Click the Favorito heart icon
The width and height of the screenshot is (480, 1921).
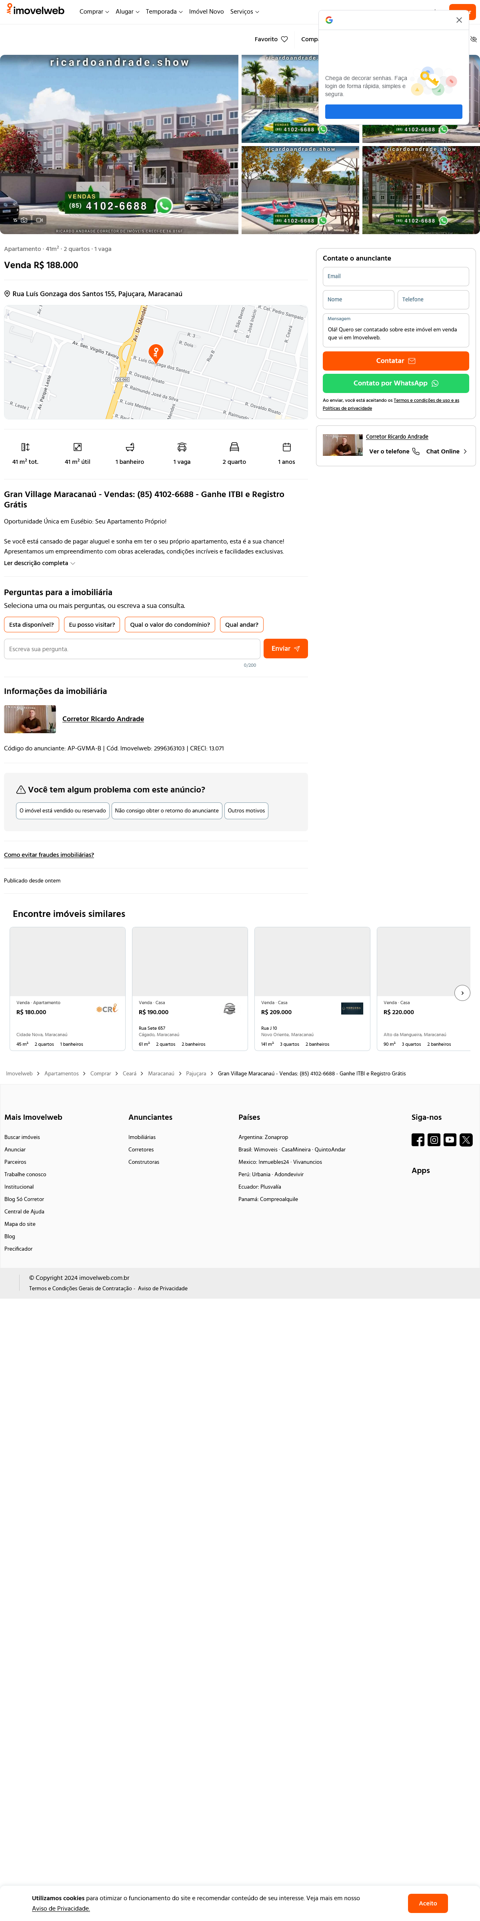click(284, 40)
